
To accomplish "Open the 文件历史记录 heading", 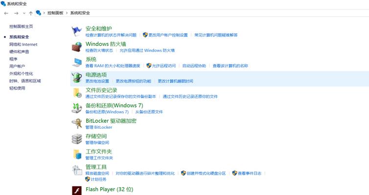I will [x=101, y=90].
